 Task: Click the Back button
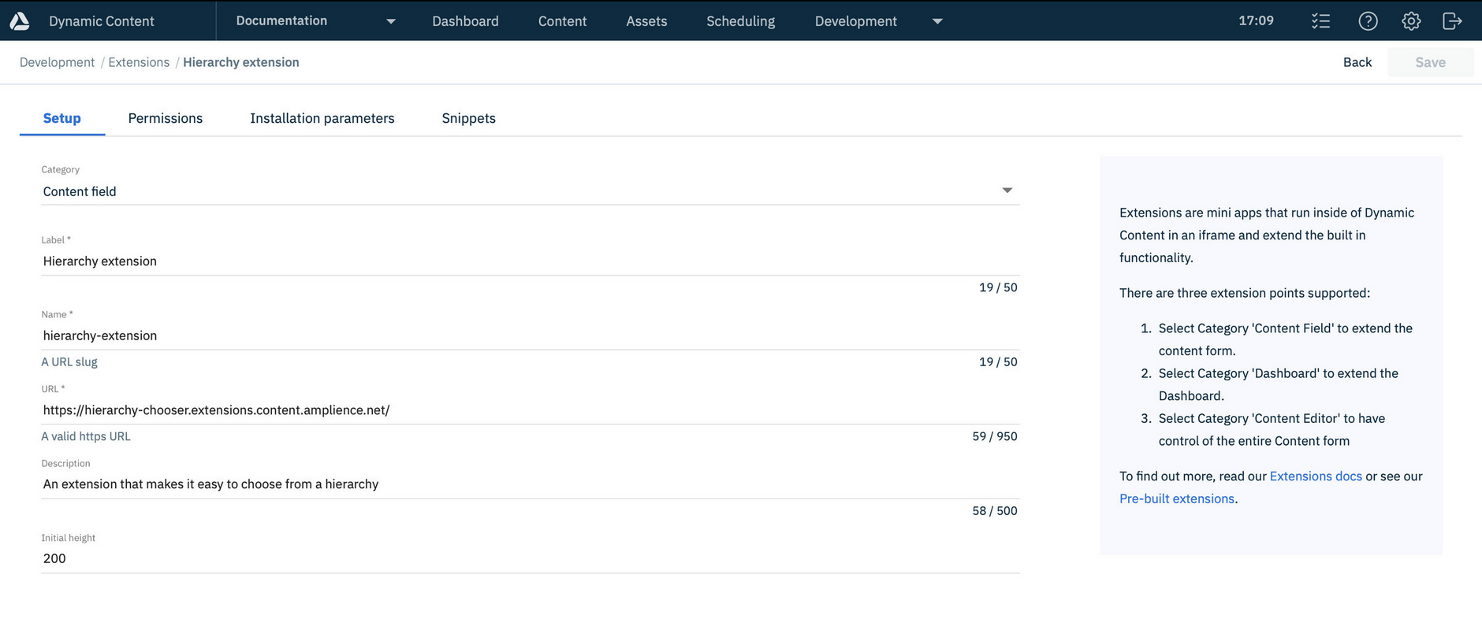[1357, 62]
